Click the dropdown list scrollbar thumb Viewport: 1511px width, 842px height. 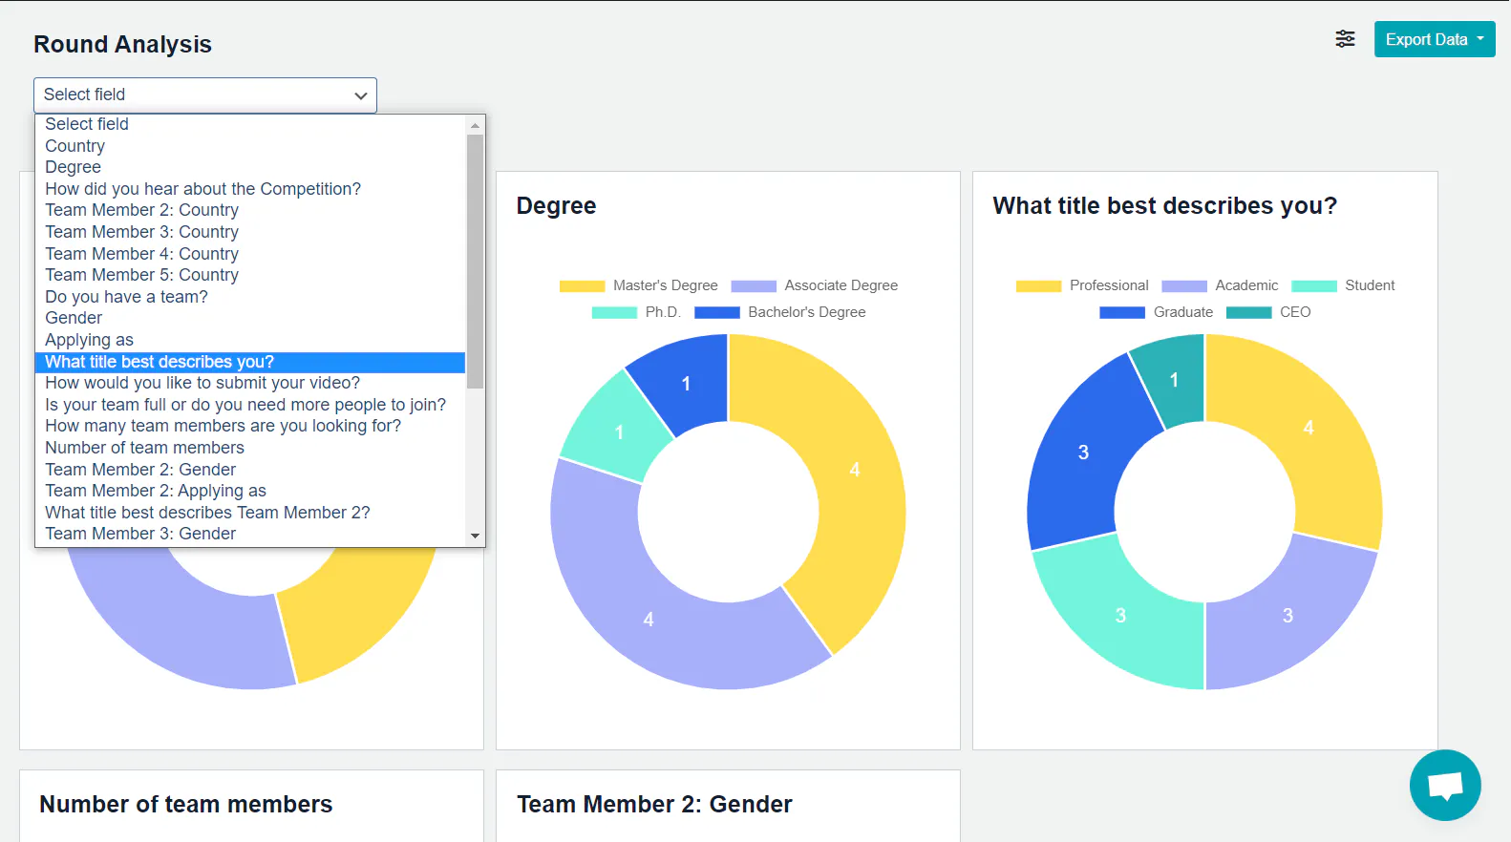(475, 262)
